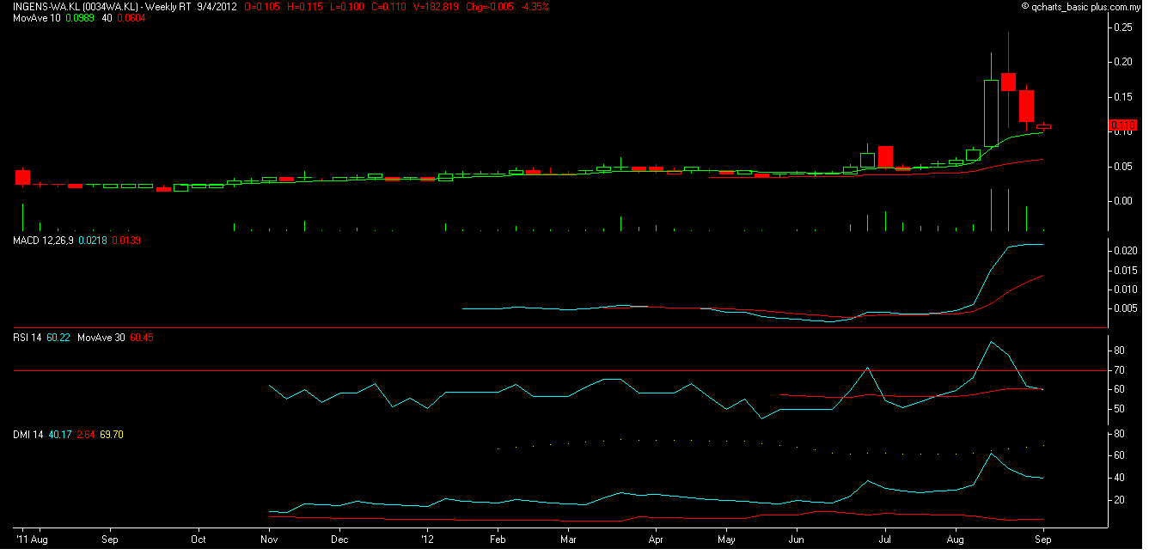The height and width of the screenshot is (555, 1149).
Task: Click 0.020 on the MACD axis
Action: click(x=1125, y=251)
